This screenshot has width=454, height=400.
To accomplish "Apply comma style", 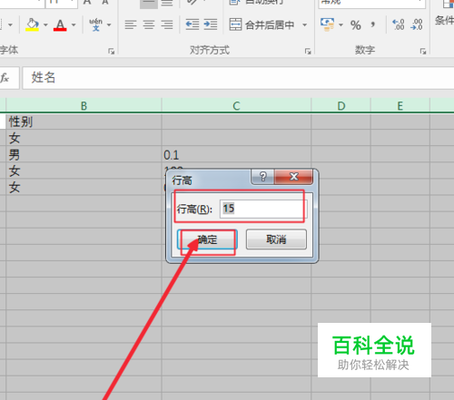I will (373, 24).
